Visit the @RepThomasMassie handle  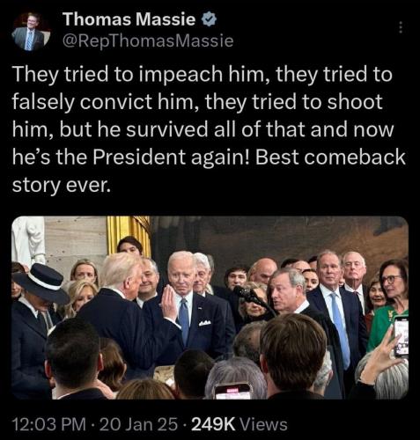(148, 40)
